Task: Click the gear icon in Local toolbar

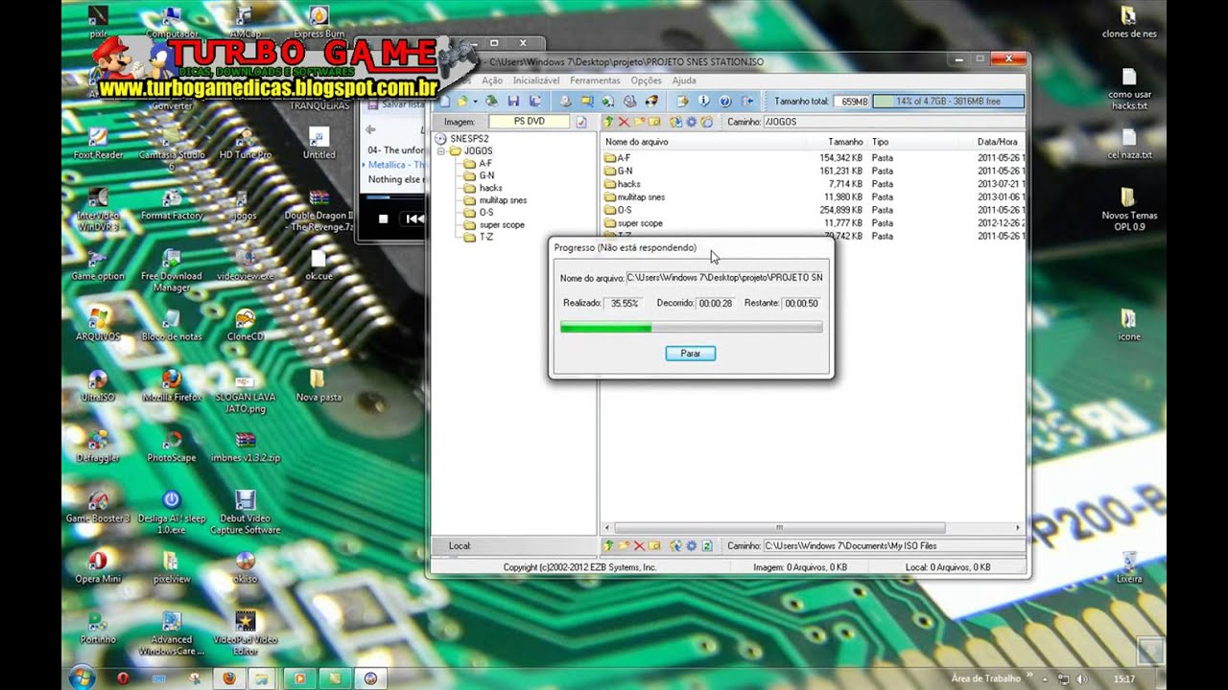Action: point(691,545)
